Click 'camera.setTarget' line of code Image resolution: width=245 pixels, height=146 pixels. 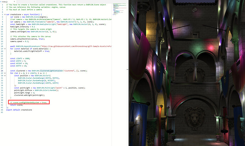[33, 32]
